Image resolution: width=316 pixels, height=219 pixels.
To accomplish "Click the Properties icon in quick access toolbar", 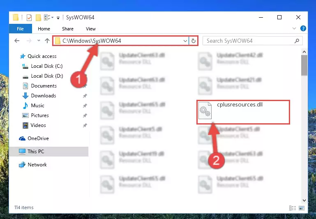I will [29, 18].
